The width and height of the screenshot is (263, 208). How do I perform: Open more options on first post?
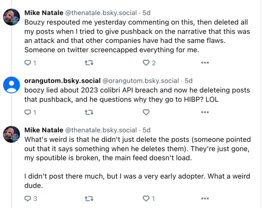(x=205, y=63)
